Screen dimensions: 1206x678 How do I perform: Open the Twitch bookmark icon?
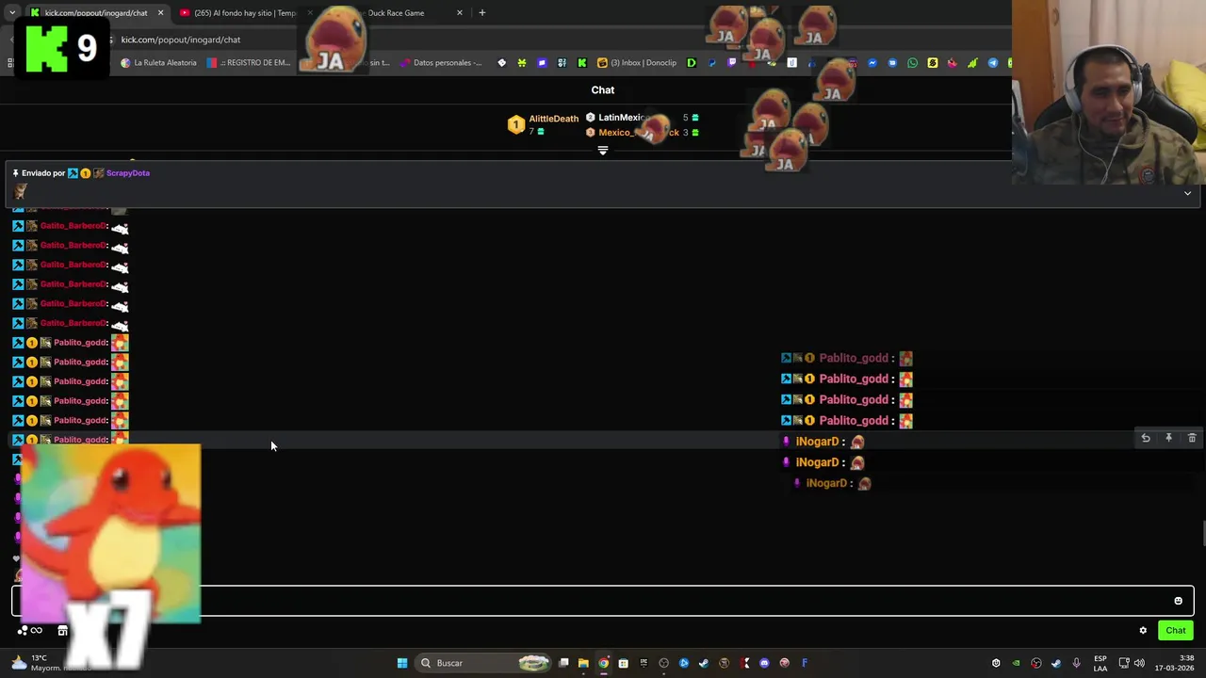[732, 63]
